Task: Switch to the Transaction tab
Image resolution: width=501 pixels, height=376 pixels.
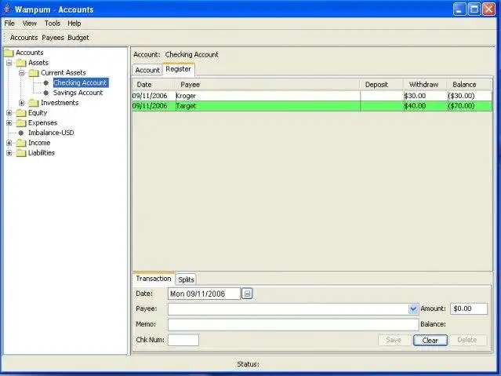Action: coord(154,279)
